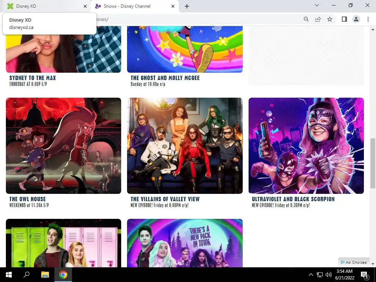This screenshot has width=376, height=282.
Task: Open the volume tray icon
Action: pos(329,275)
